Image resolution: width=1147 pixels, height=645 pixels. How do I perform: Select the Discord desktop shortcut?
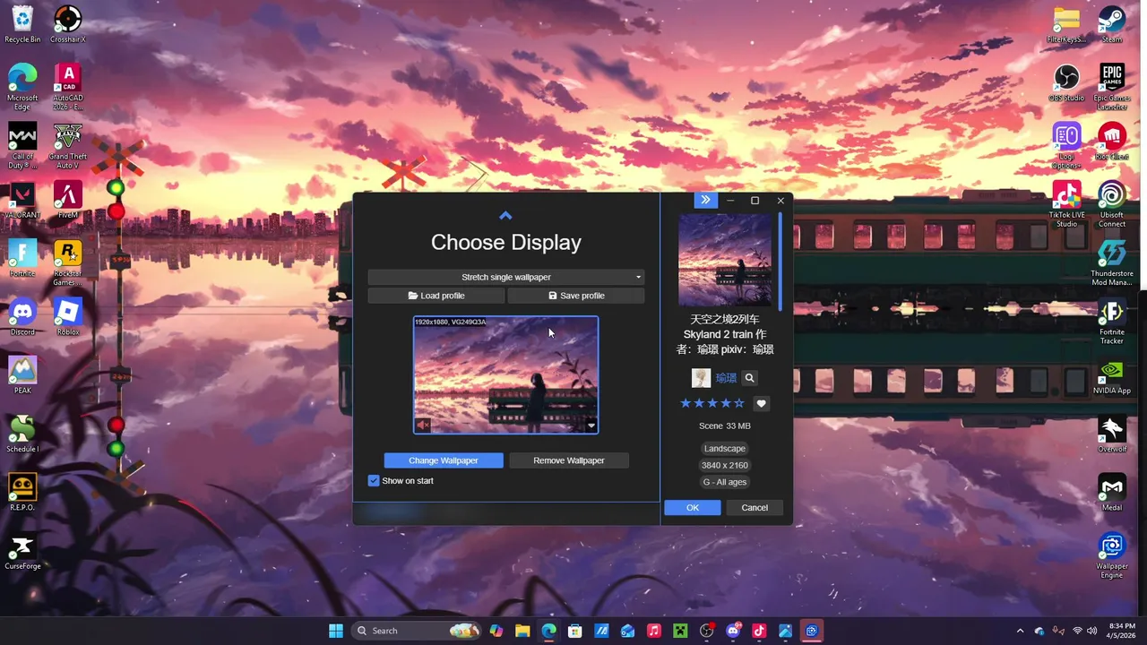tap(22, 316)
